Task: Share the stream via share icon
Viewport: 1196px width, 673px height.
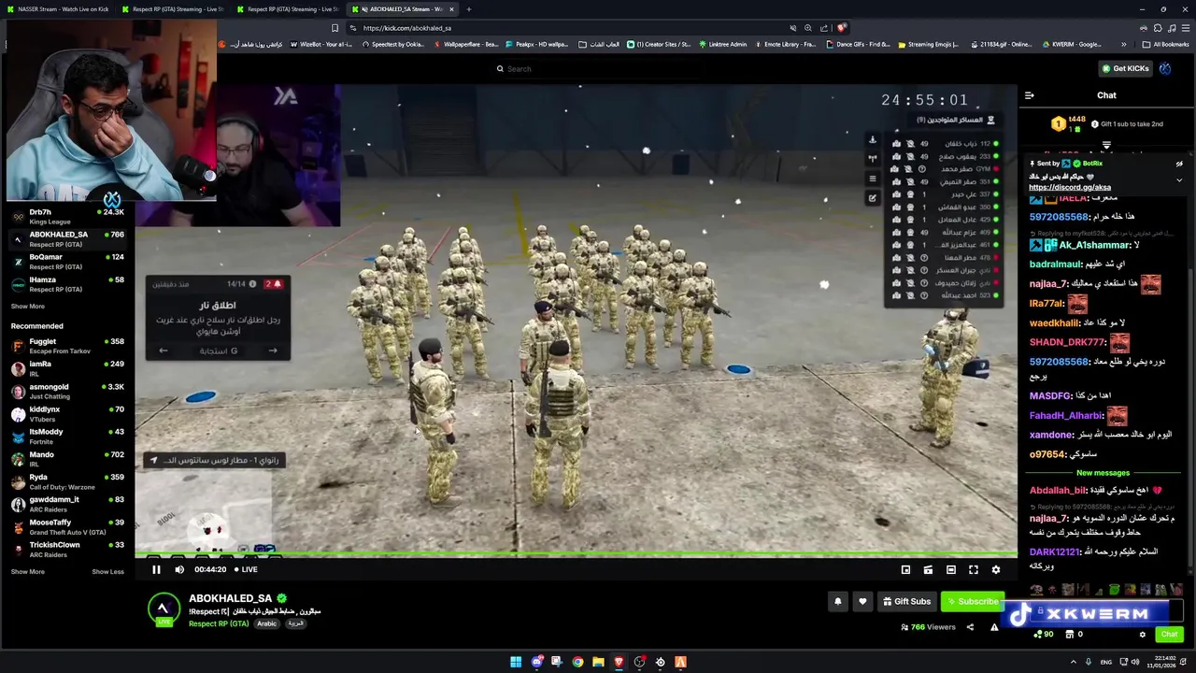Action: [x=970, y=627]
